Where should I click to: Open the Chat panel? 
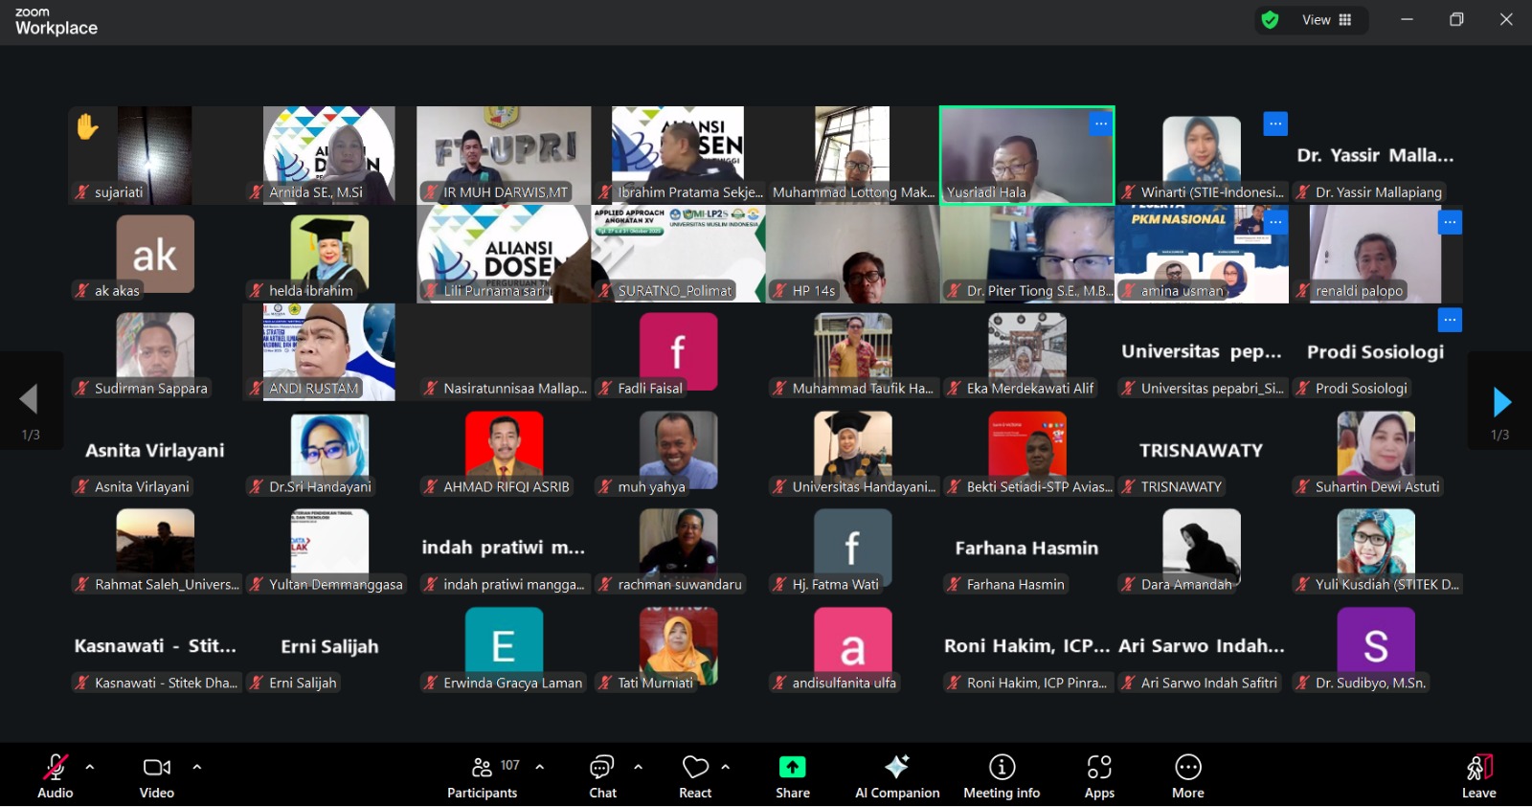click(602, 775)
